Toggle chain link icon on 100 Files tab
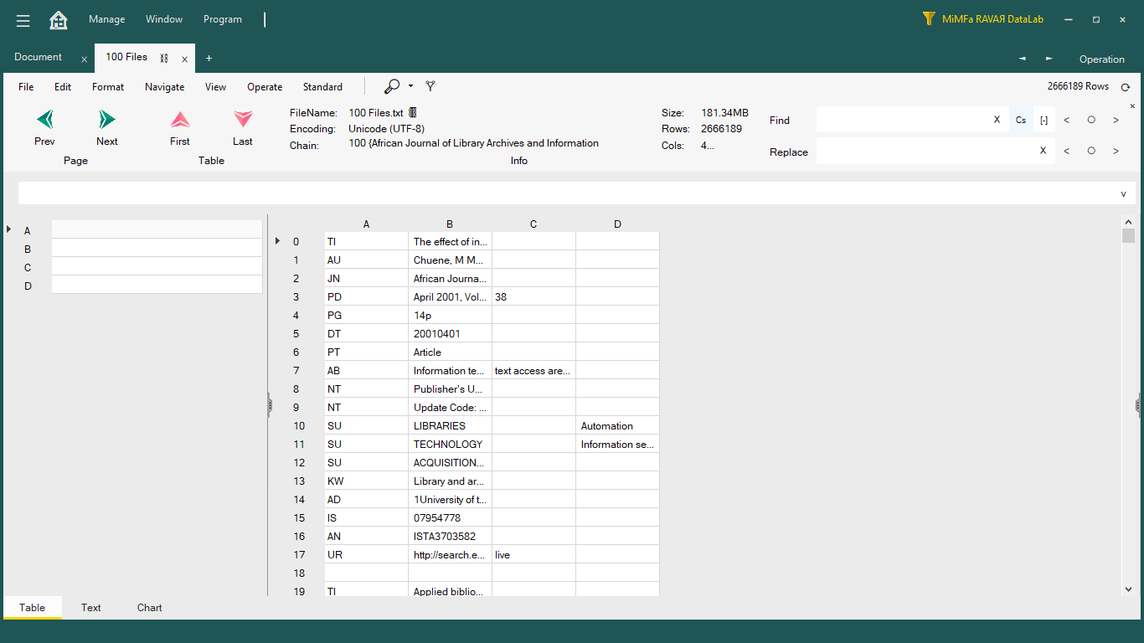The image size is (1144, 643). pyautogui.click(x=164, y=58)
